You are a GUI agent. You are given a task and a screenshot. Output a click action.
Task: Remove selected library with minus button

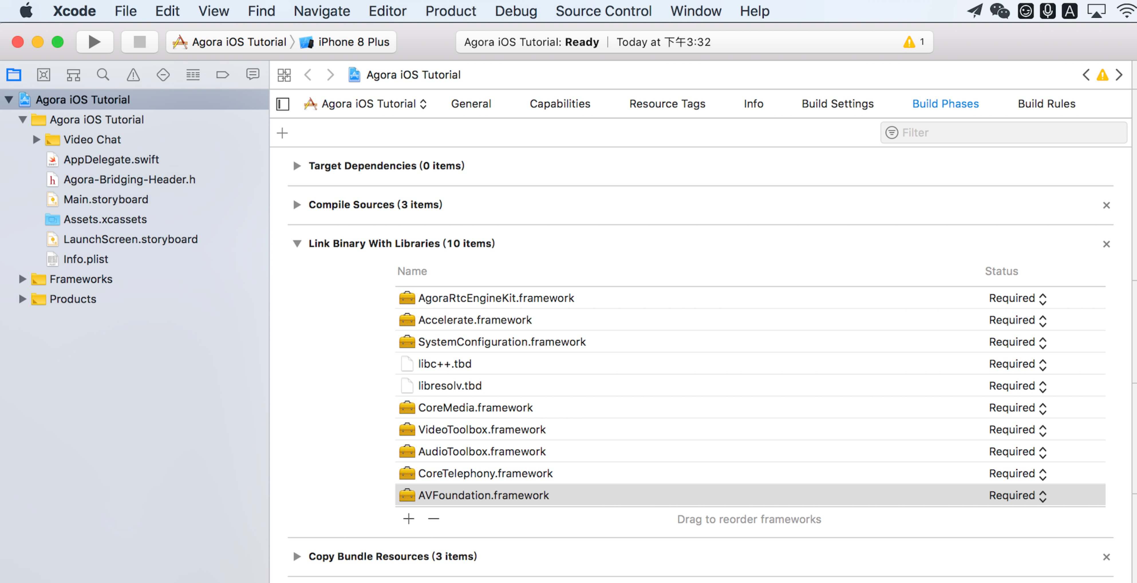coord(433,519)
